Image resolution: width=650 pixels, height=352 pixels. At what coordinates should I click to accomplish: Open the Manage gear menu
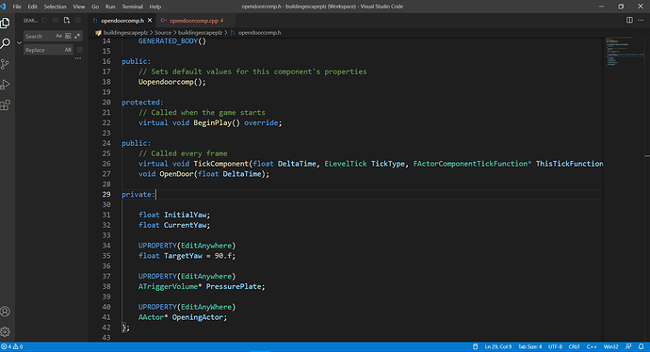[x=6, y=331]
